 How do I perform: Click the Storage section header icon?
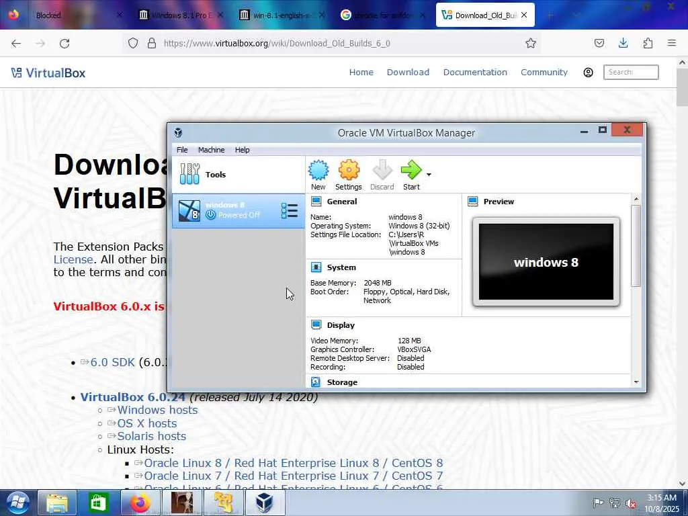pyautogui.click(x=316, y=382)
